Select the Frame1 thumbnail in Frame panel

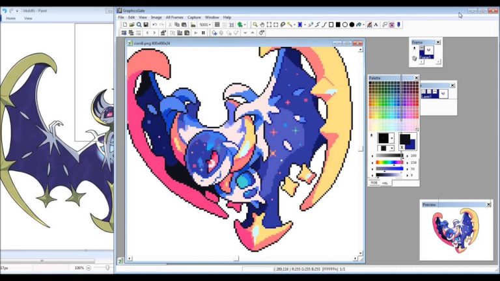pyautogui.click(x=426, y=53)
